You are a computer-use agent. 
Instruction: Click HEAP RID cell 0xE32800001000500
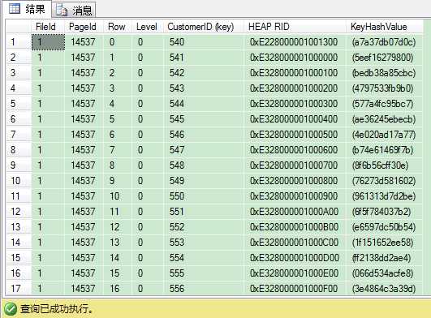[294, 135]
